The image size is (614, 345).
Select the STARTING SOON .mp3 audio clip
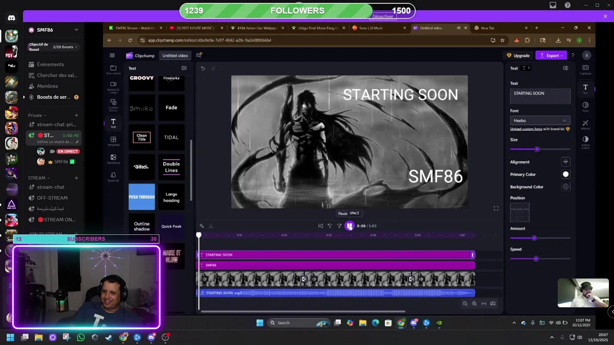click(336, 293)
